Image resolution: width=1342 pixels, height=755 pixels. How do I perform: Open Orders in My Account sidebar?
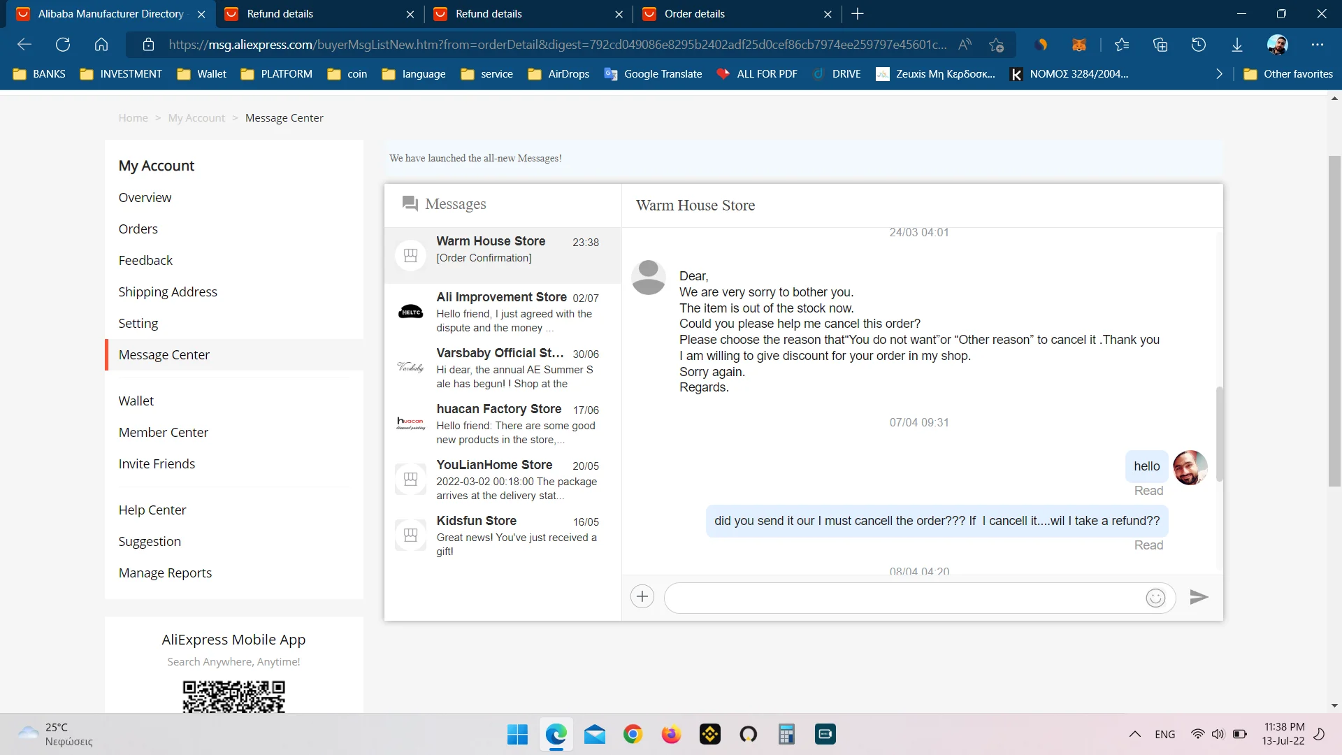point(138,229)
